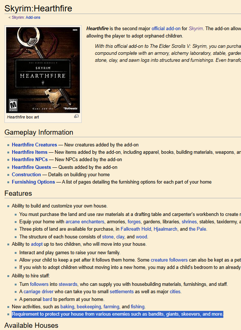
Task: Open the Hearthfire box art thumbnail
Action: pyautogui.click(x=43, y=70)
